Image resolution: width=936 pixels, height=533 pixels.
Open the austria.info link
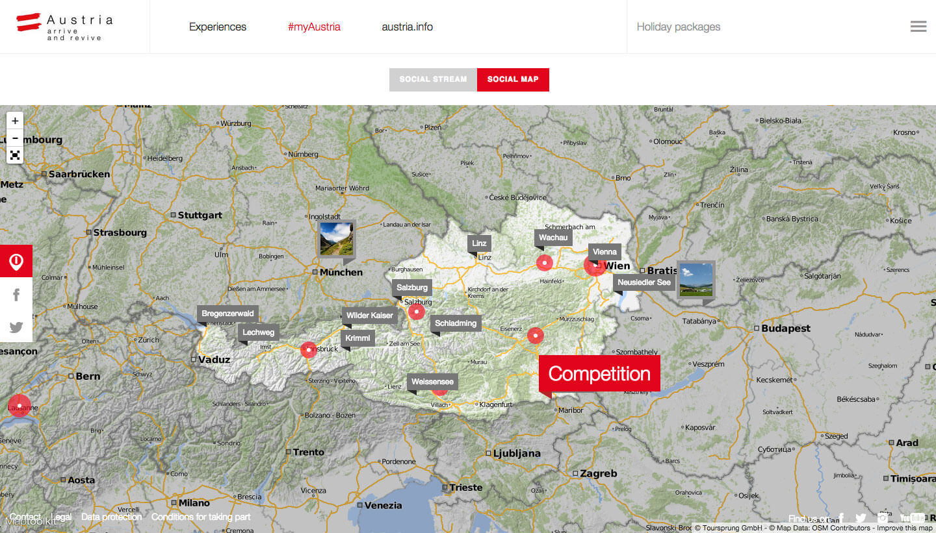(407, 27)
